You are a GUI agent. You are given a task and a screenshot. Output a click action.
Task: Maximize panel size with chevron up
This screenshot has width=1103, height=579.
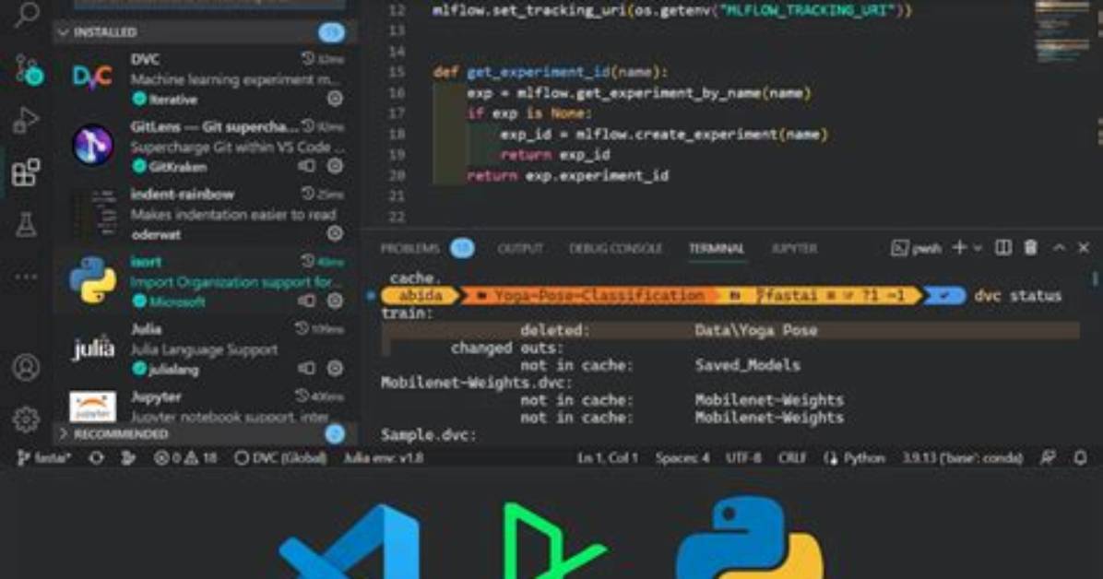(x=1059, y=248)
